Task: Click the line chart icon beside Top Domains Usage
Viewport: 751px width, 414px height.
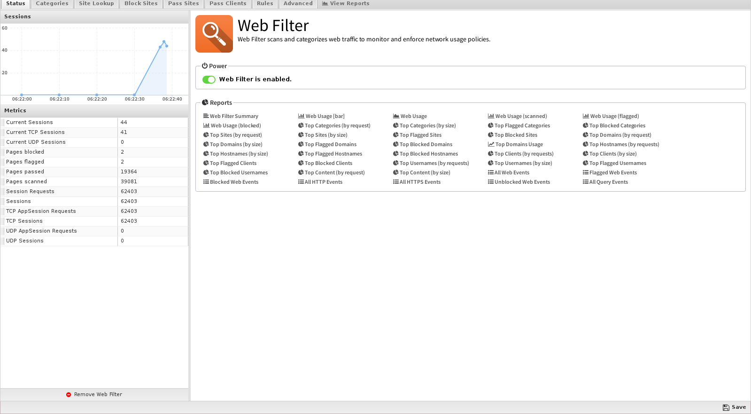Action: pos(491,144)
